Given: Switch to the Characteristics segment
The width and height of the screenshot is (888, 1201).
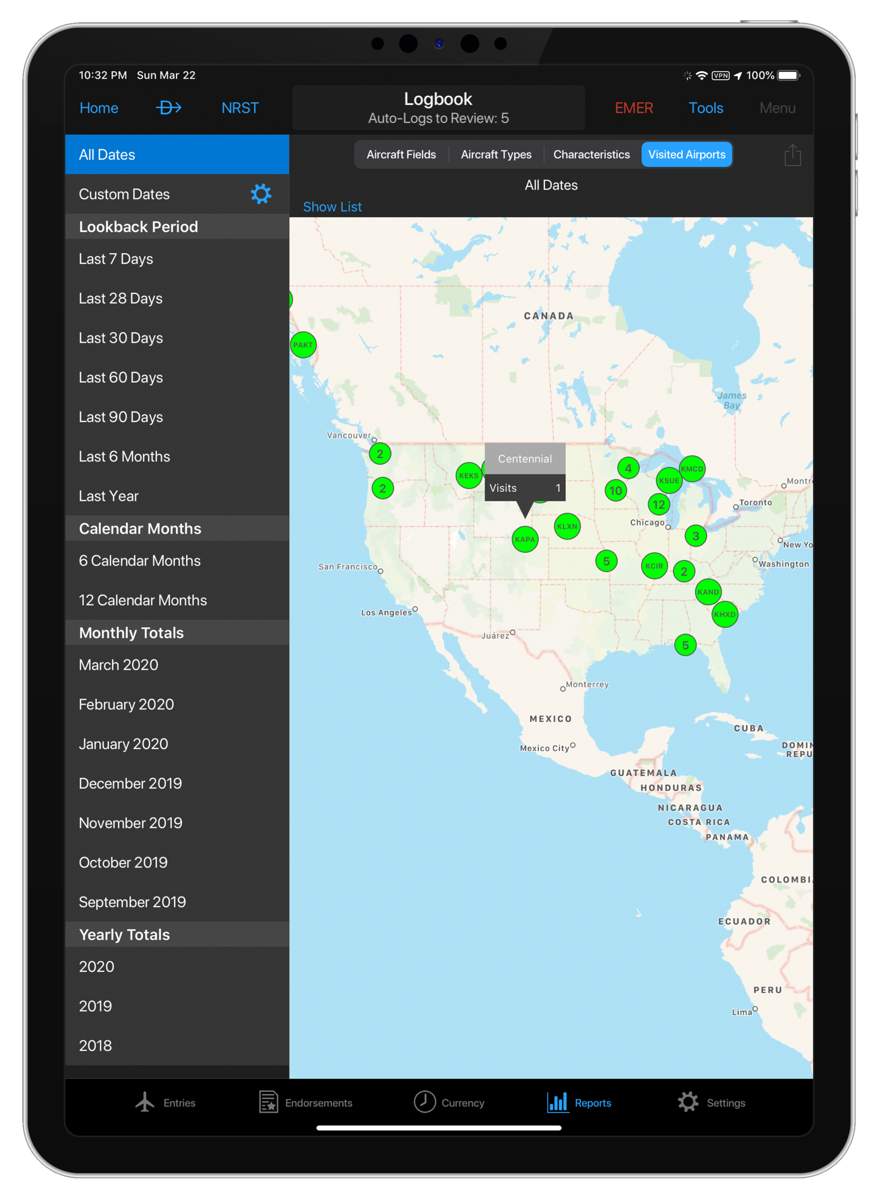Looking at the screenshot, I should [591, 155].
